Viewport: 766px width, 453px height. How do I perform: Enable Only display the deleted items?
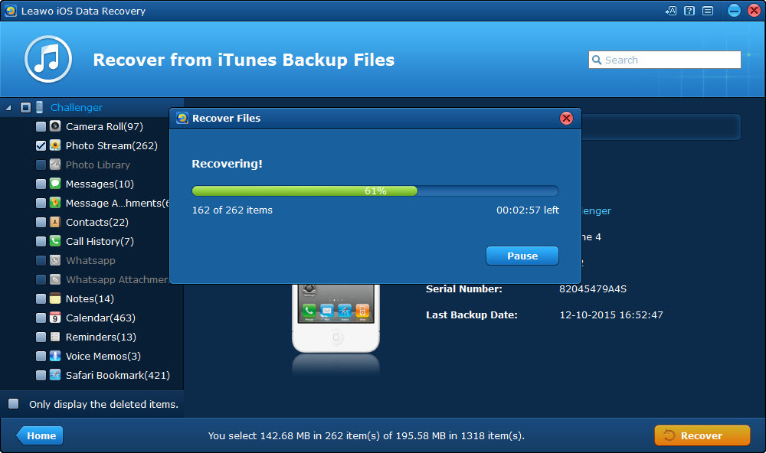[x=14, y=404]
